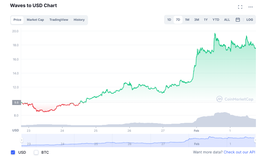The image size is (258, 162).
Task: Choose the 1M time range
Action: click(187, 20)
